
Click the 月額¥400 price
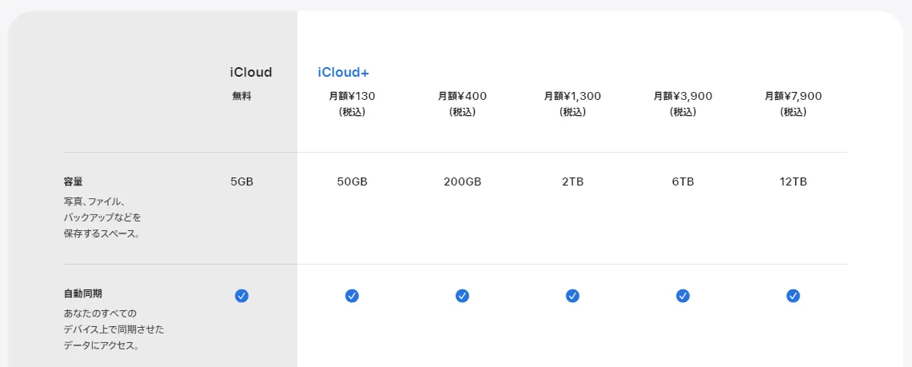pos(463,97)
